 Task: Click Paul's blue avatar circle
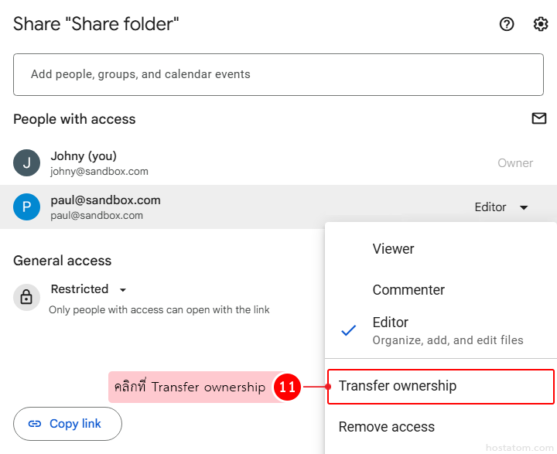[x=26, y=207]
